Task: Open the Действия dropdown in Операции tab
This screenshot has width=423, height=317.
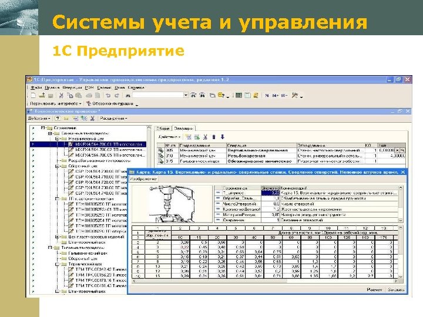Action: coord(169,137)
